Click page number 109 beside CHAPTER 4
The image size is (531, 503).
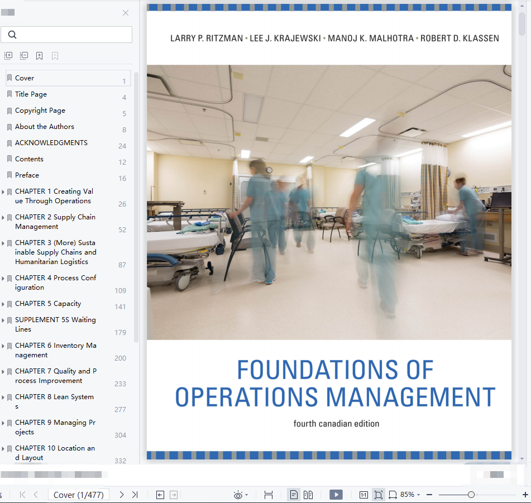(120, 291)
